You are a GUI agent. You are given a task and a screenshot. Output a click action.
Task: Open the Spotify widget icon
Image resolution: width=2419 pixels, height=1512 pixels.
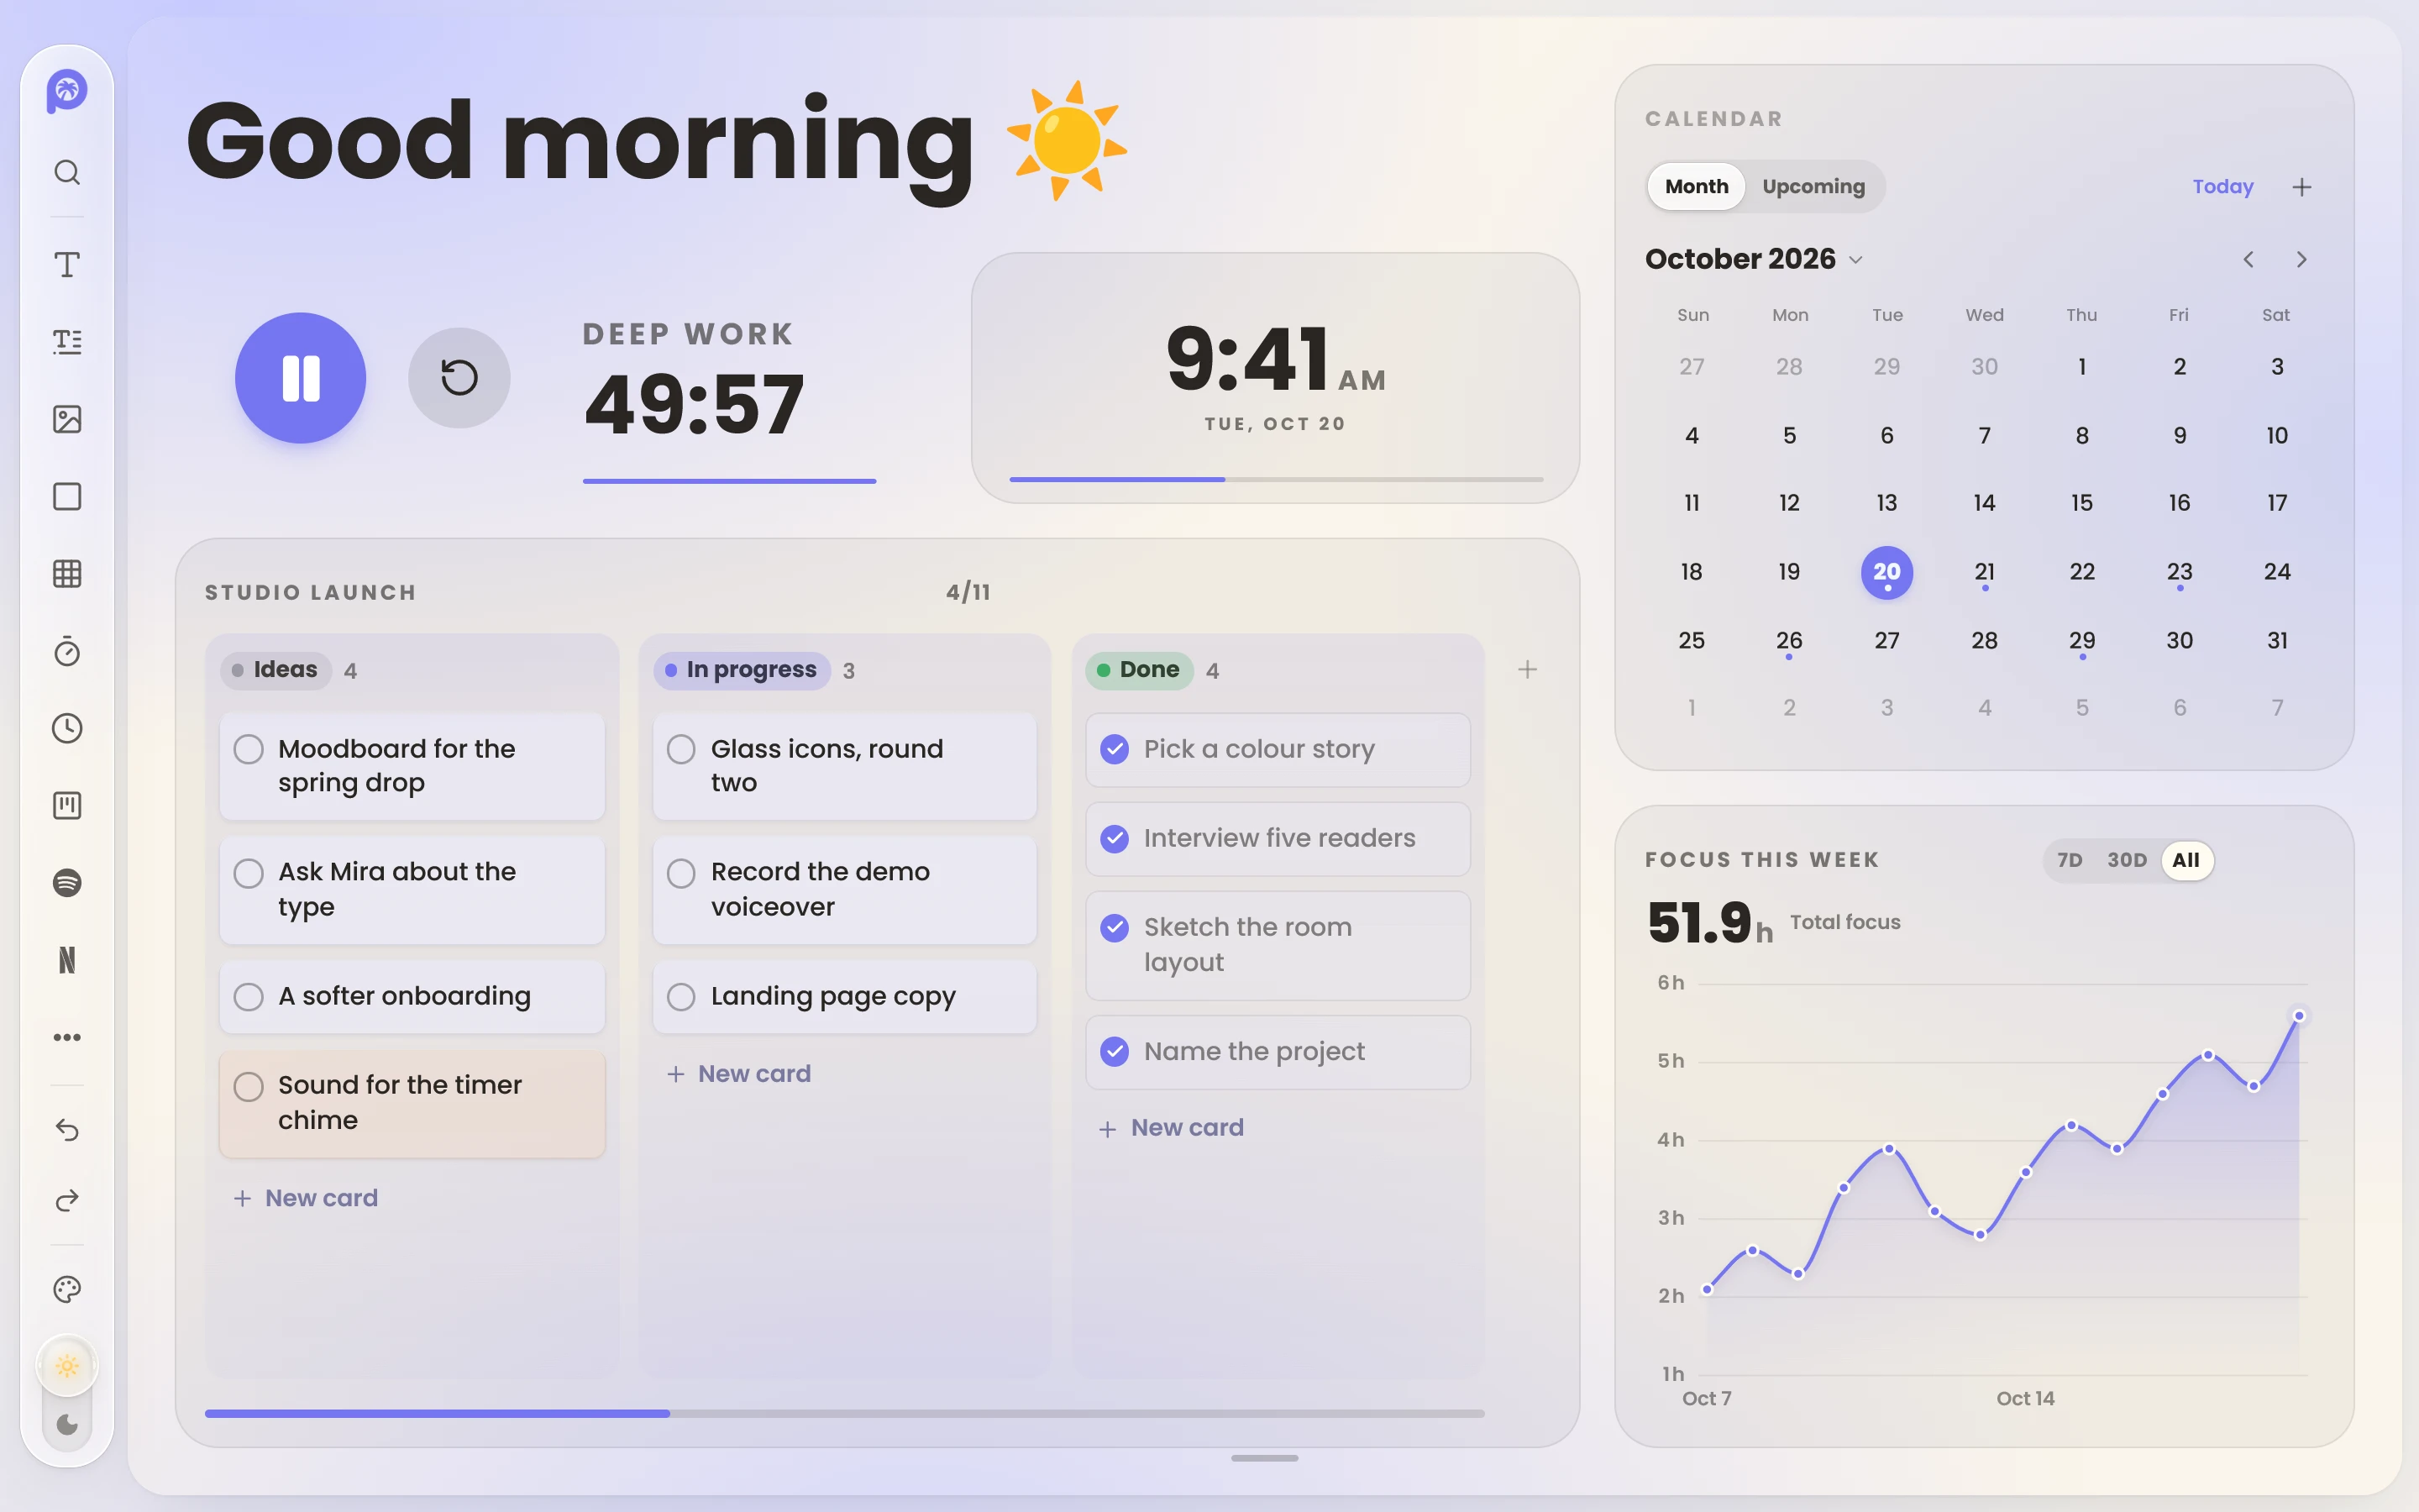pyautogui.click(x=67, y=883)
